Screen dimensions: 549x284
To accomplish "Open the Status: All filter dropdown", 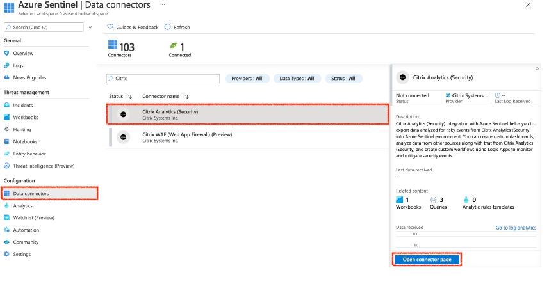I will pos(343,79).
